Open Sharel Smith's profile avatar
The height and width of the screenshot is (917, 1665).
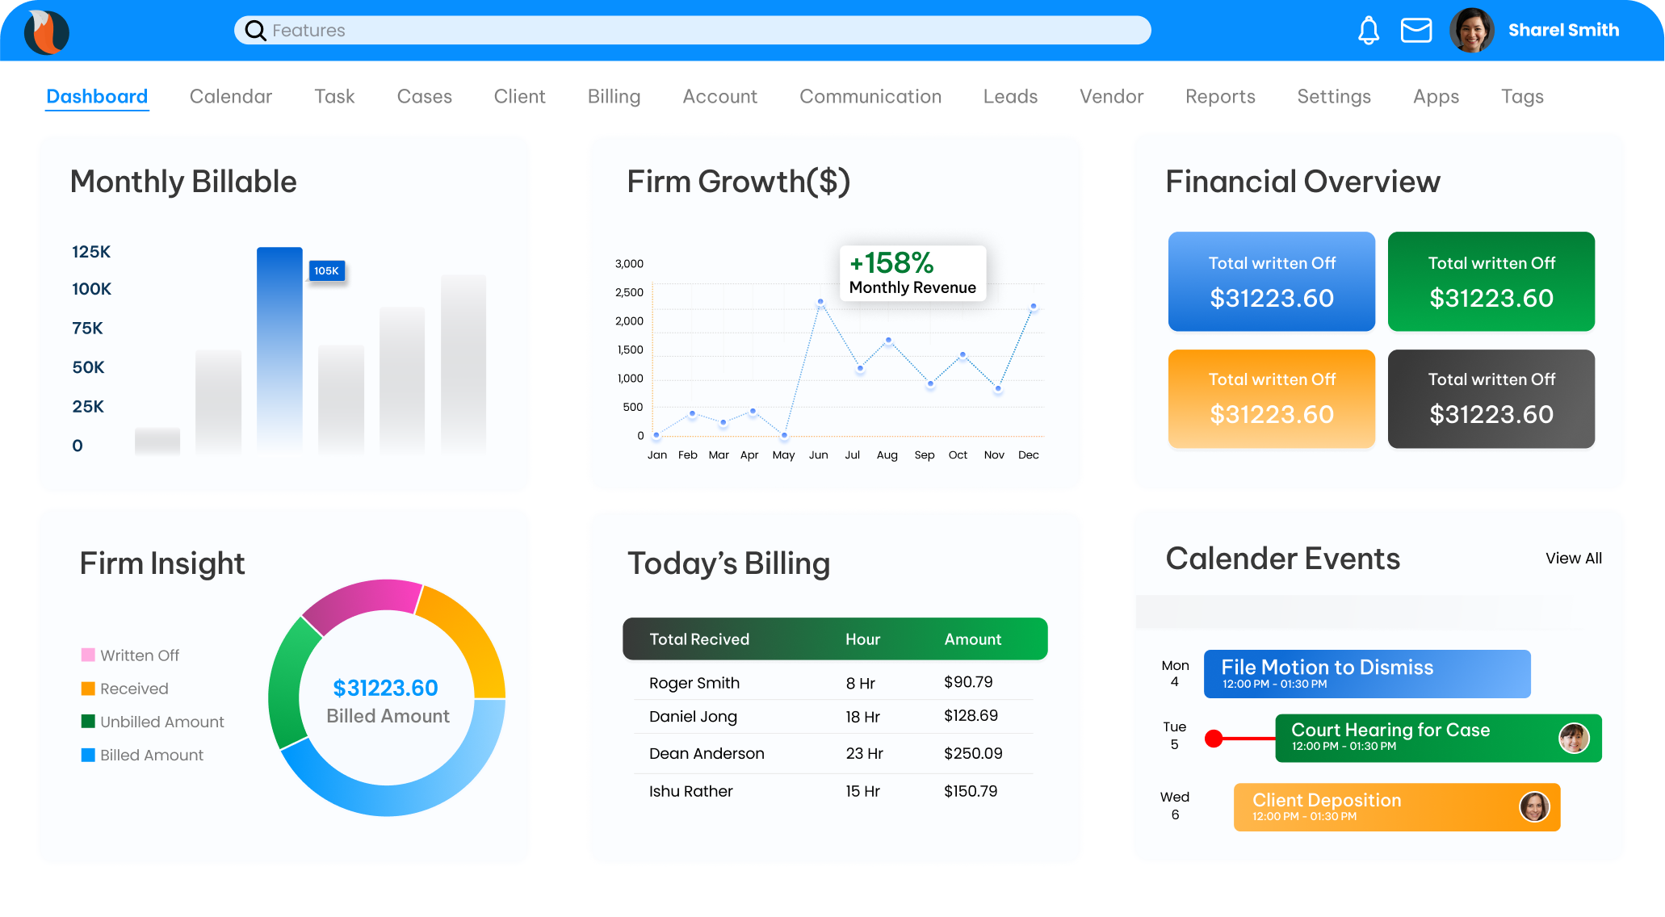click(1471, 31)
